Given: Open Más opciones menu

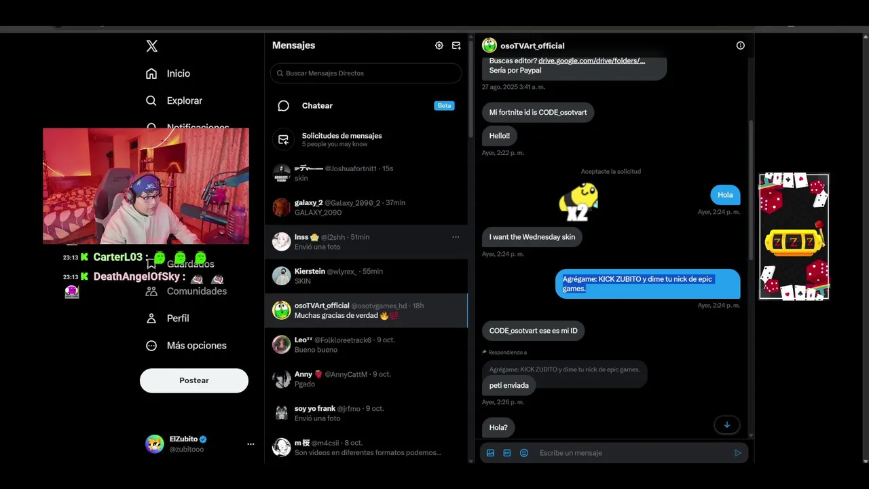Looking at the screenshot, I should pos(186,346).
